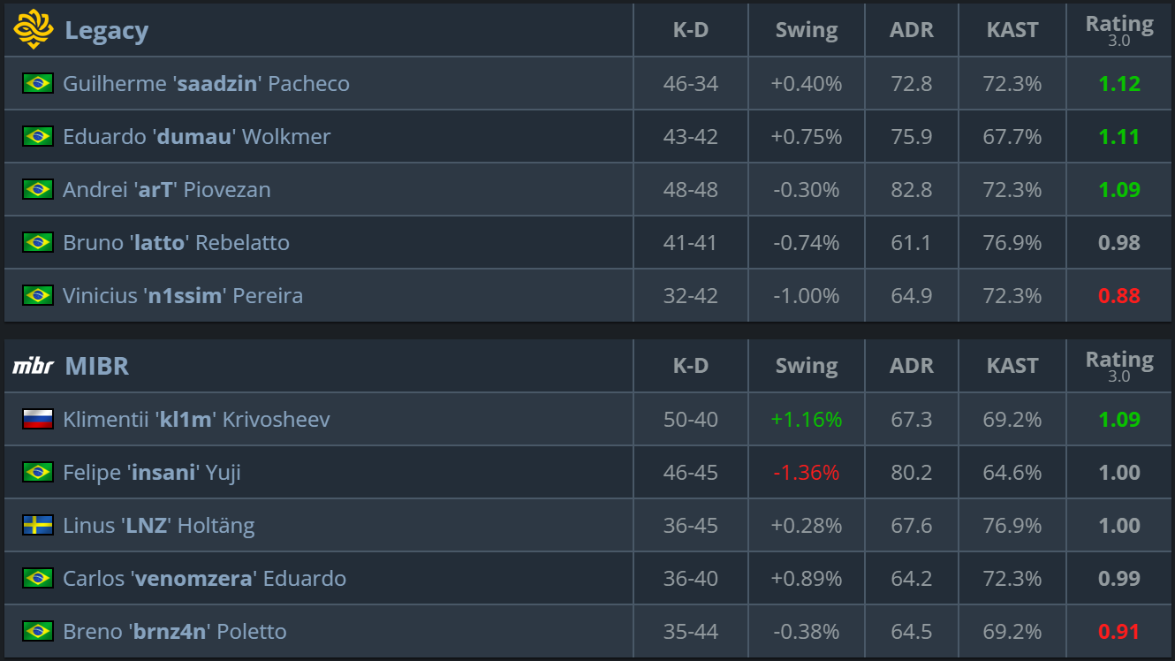Click the Swedish flag beside LNZ
The image size is (1175, 661).
tap(38, 525)
